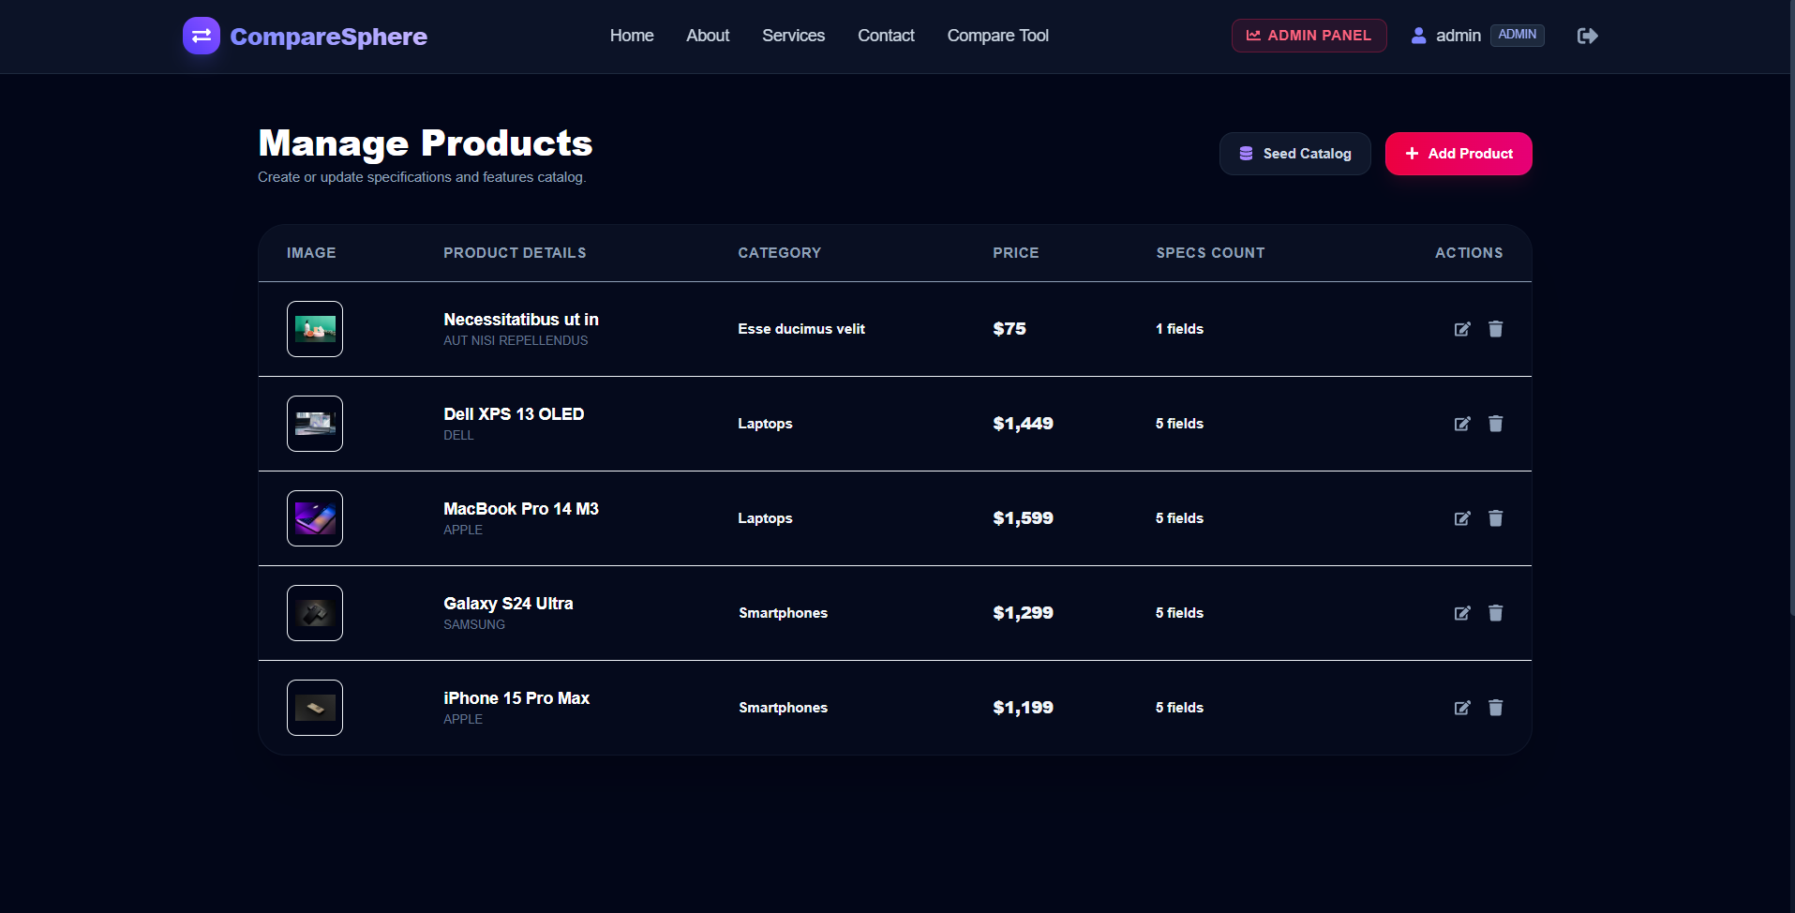Delete the Dell XPS 13 OLED product
Screen dimensions: 1795x913
coord(1496,424)
